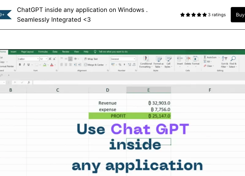Click the Increase Indent icon
This screenshot has width=245, height=176.
coord(80,64)
